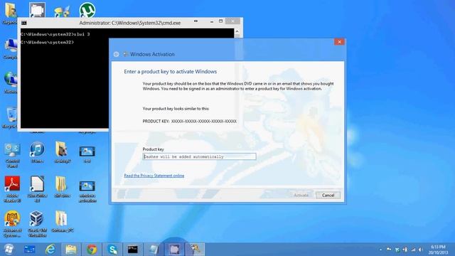Screen dimensions: 455x256
Task: Open the desktop7 folder icon
Action: (62, 152)
